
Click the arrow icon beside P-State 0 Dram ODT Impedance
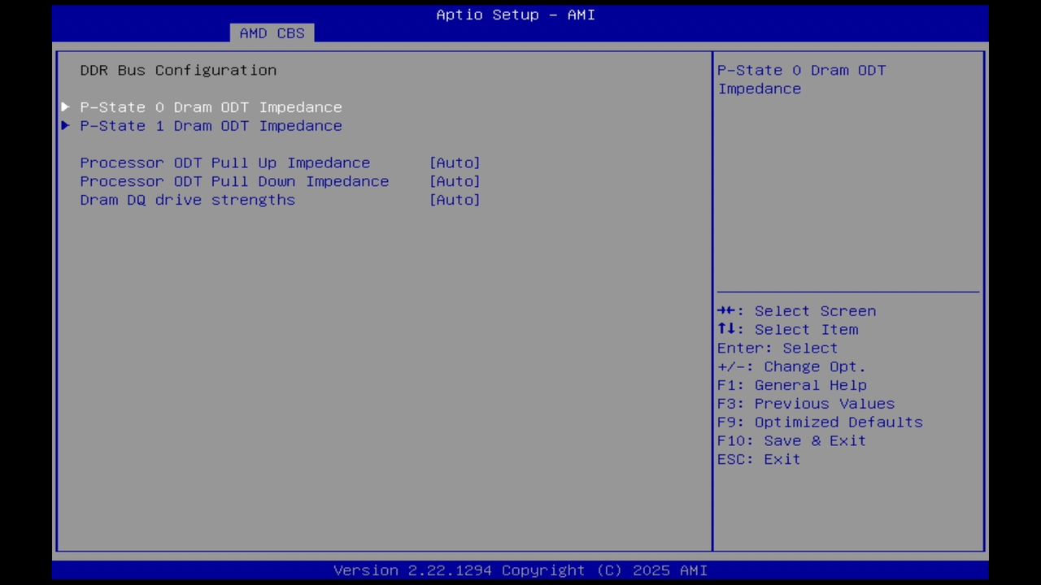pos(65,106)
